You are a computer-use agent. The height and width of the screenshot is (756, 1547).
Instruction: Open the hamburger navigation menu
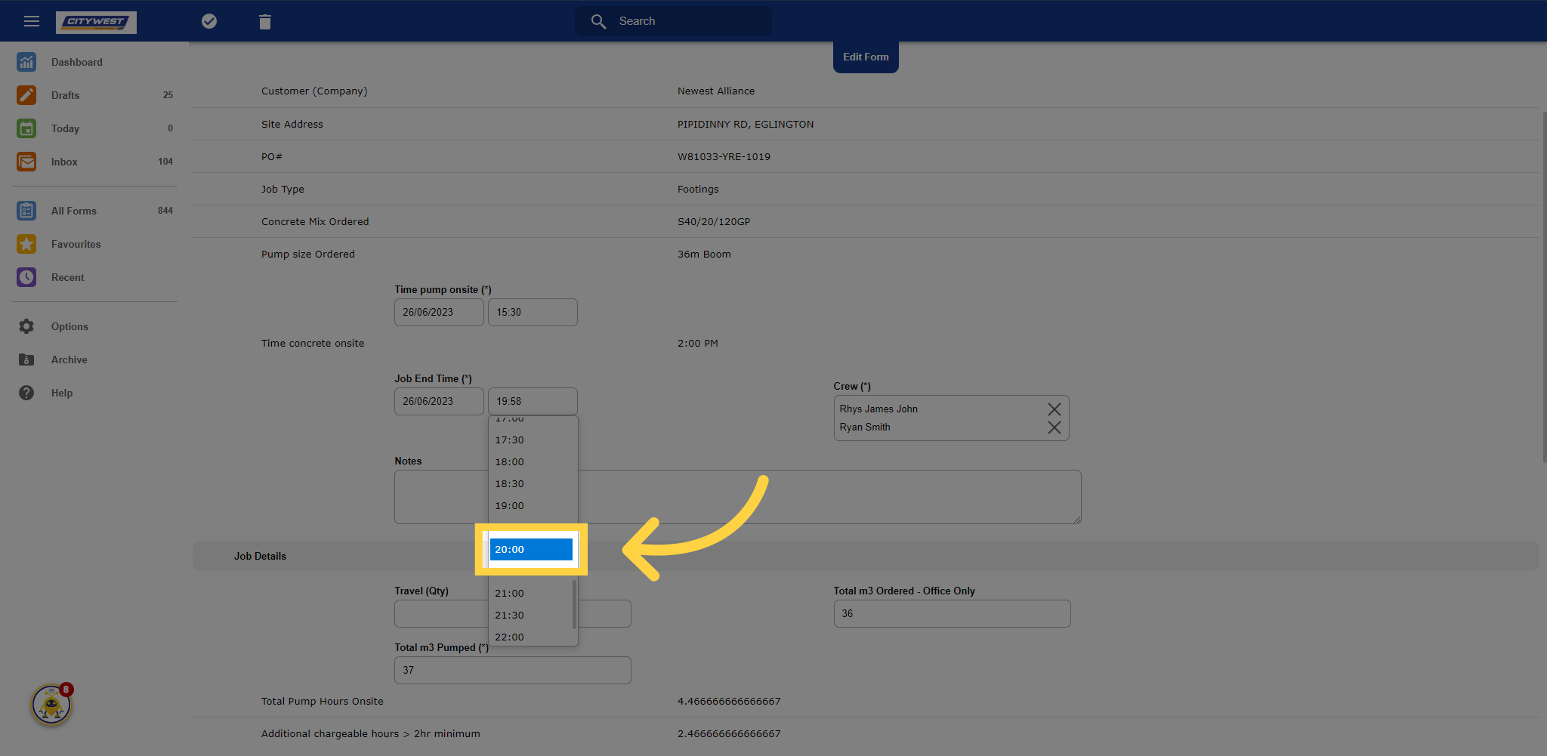[x=31, y=20]
